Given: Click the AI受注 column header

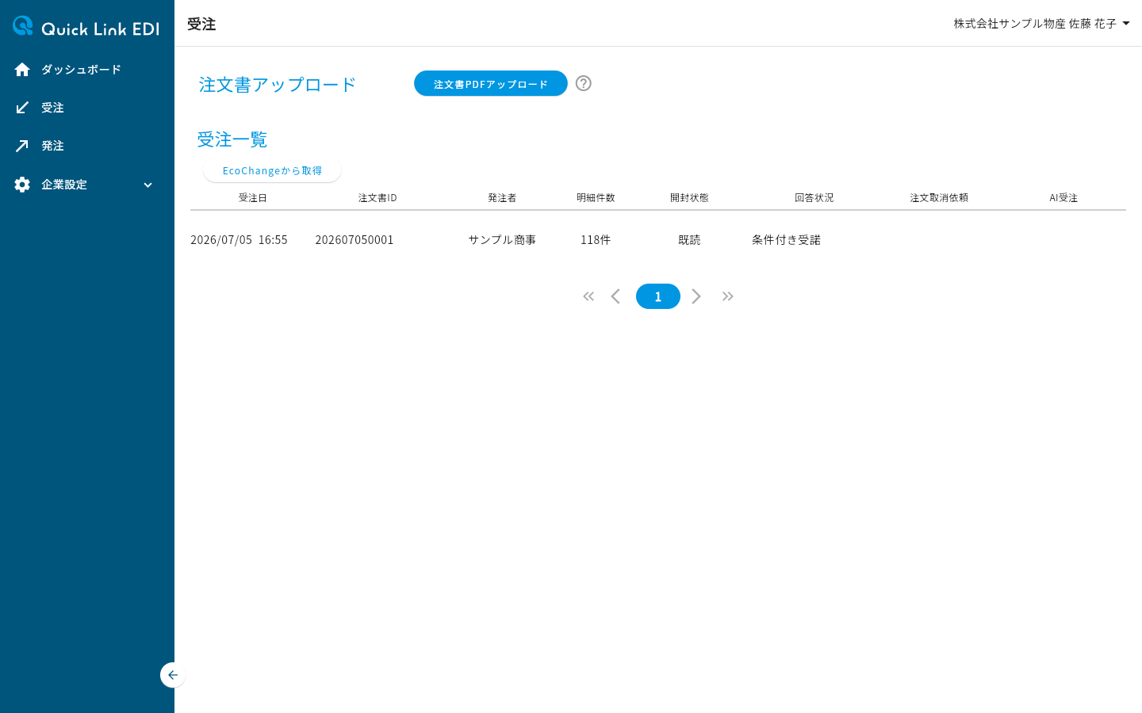Looking at the screenshot, I should click(1063, 198).
